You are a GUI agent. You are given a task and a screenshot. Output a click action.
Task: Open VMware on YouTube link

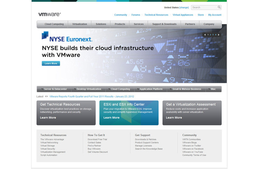tap(193, 152)
